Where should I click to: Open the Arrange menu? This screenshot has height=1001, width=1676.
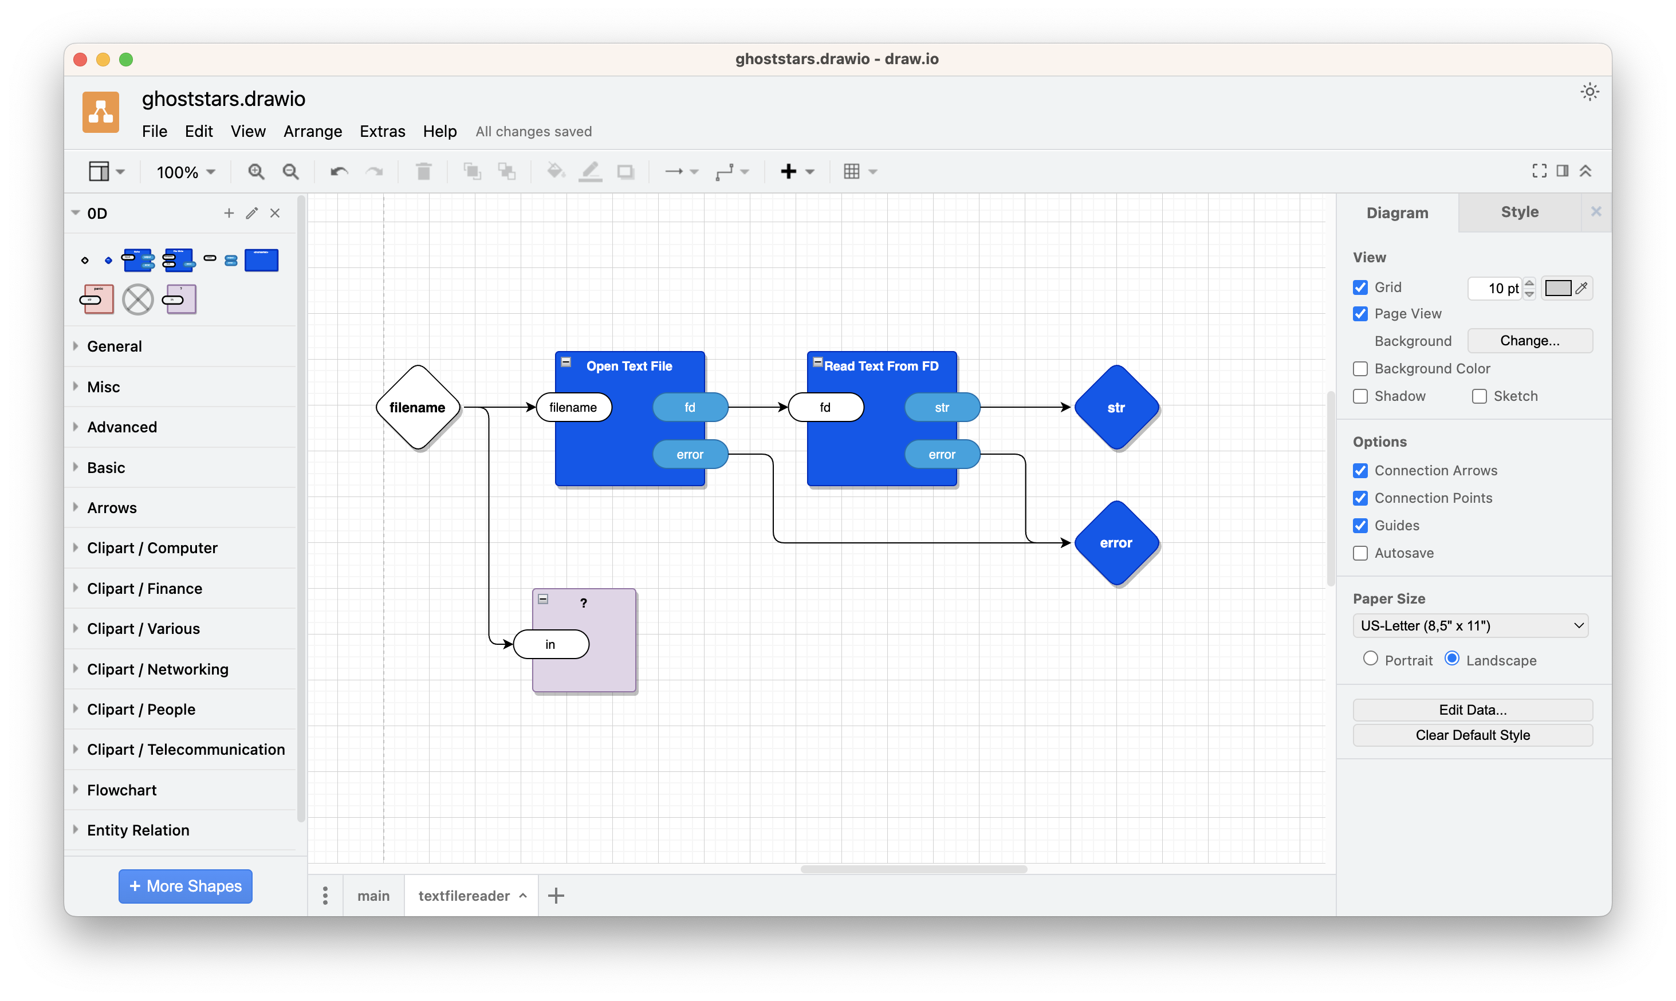pyautogui.click(x=312, y=132)
